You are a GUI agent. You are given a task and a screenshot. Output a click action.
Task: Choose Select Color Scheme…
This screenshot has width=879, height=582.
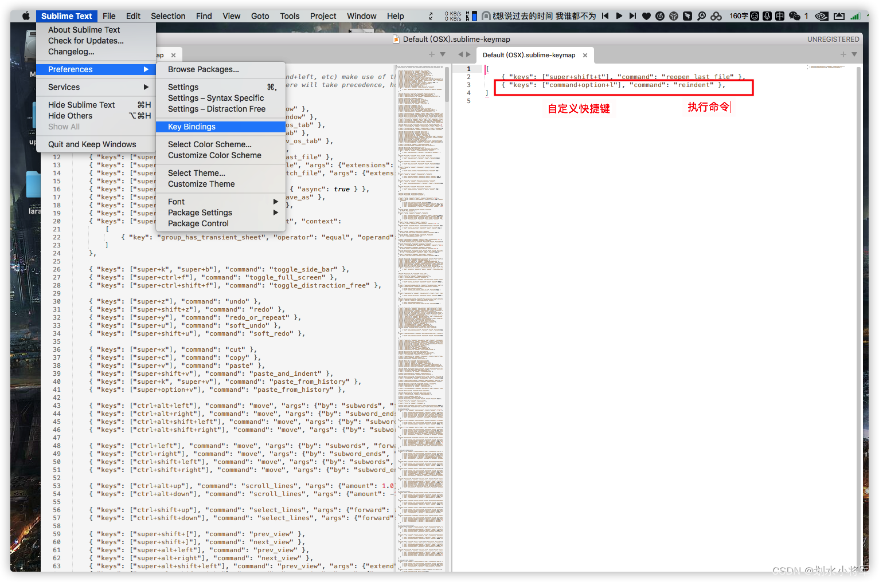221,144
